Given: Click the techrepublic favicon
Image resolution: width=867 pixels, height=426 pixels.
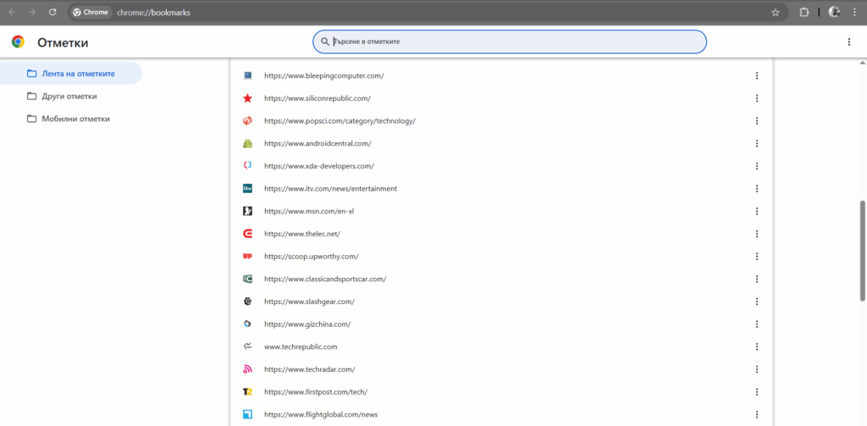Looking at the screenshot, I should click(248, 347).
